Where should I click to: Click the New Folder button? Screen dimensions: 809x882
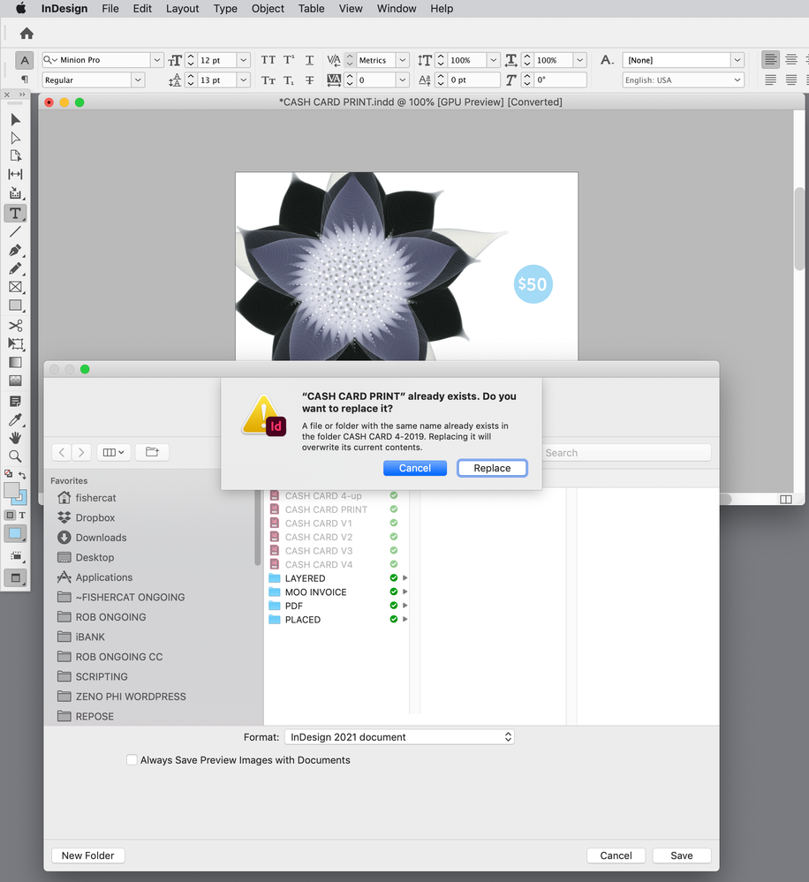coord(87,856)
